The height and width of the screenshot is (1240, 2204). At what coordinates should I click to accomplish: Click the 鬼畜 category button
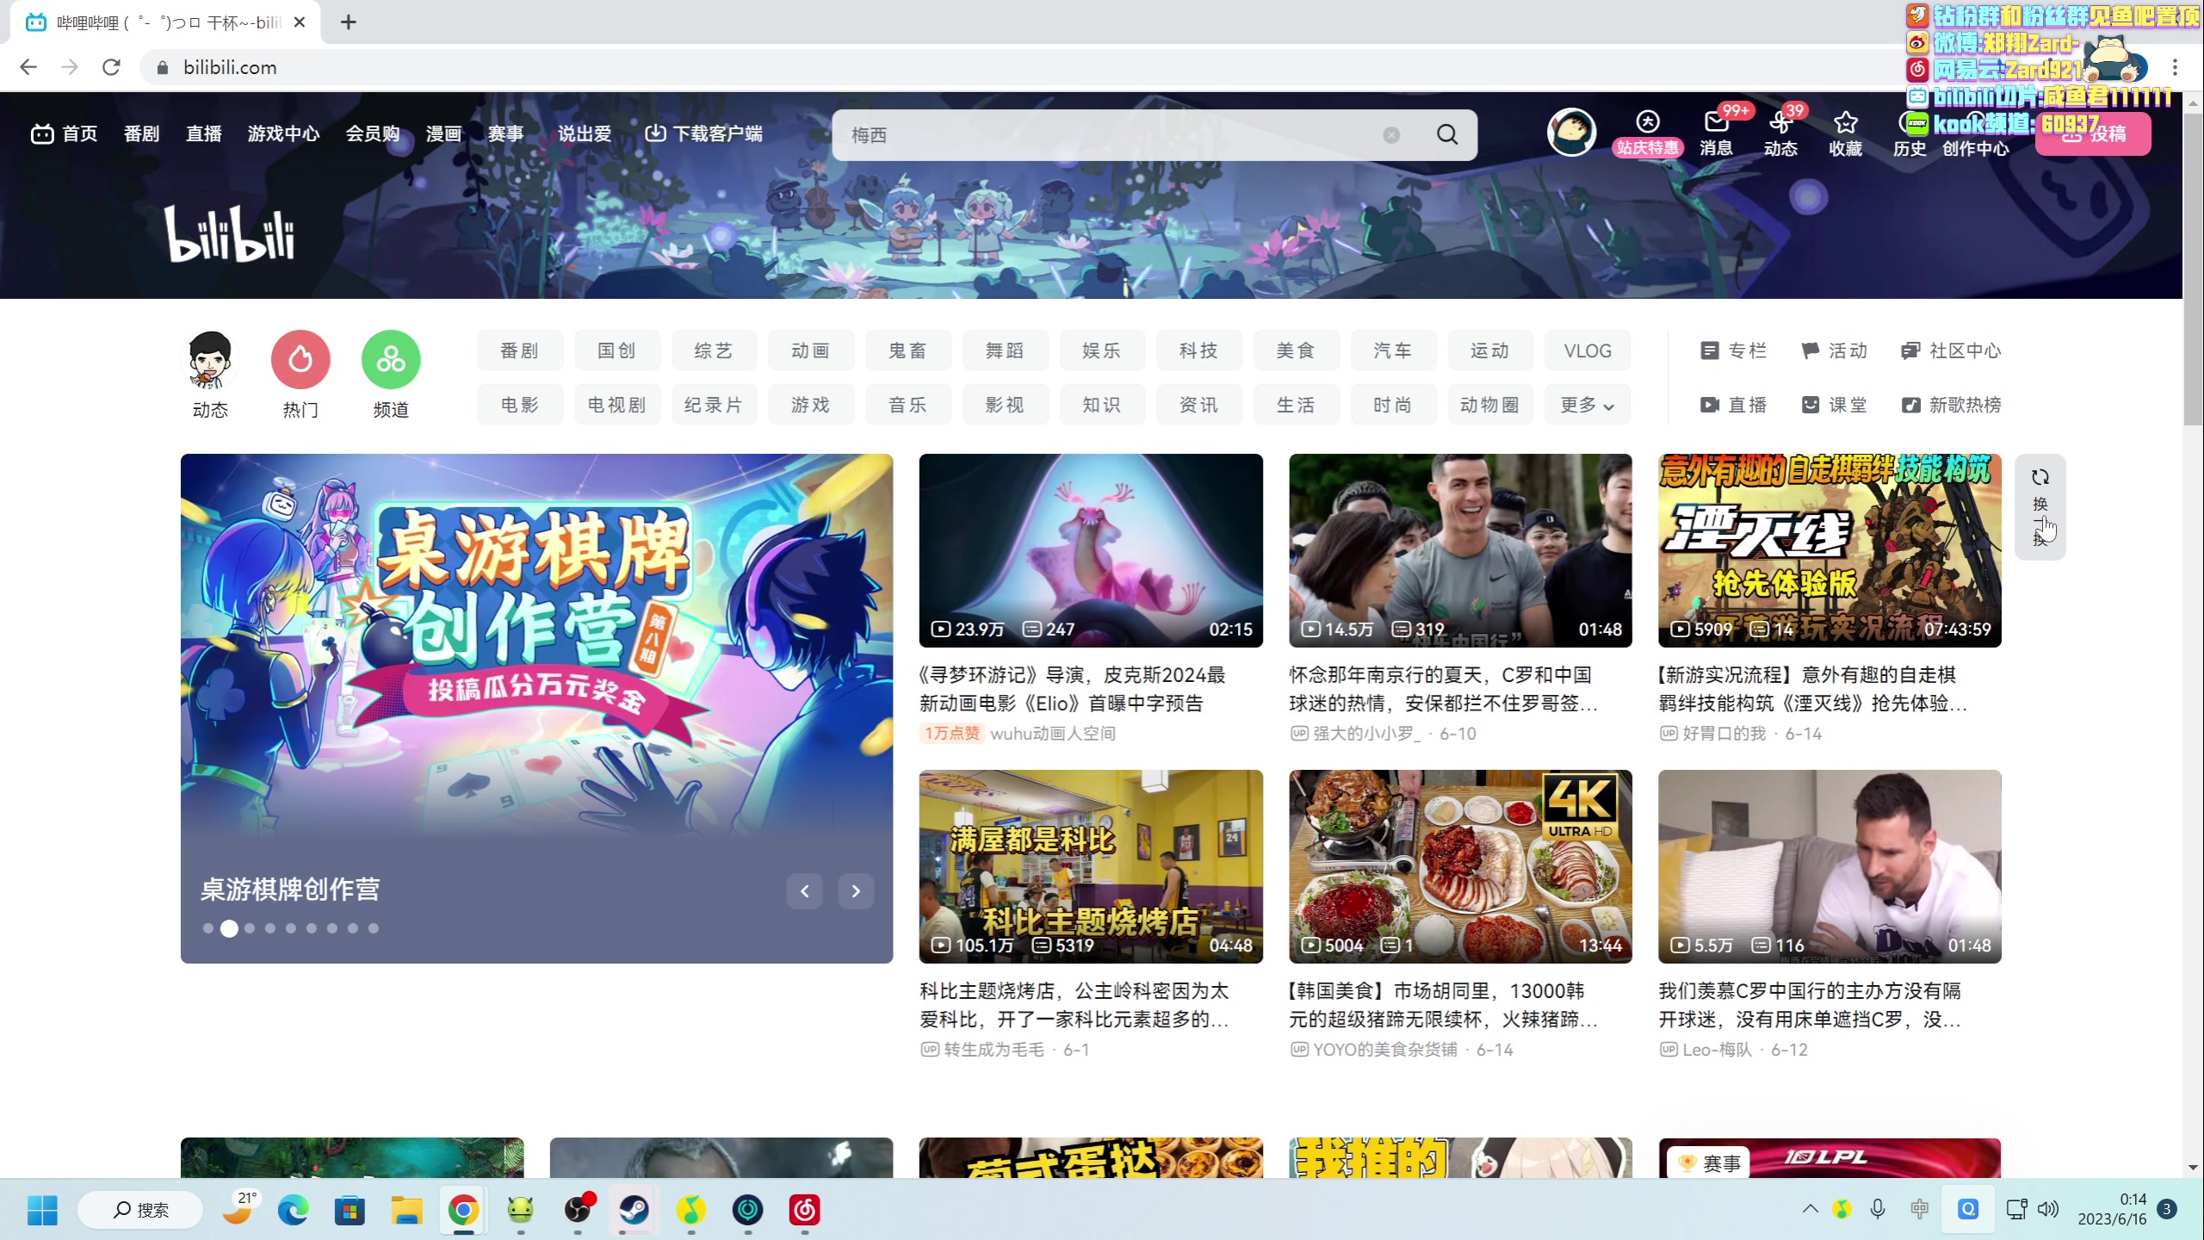coord(907,350)
